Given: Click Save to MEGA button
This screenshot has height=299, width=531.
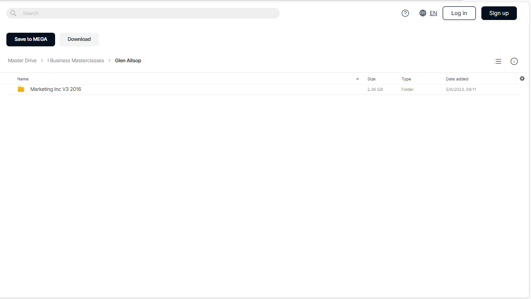Looking at the screenshot, I should click(31, 39).
